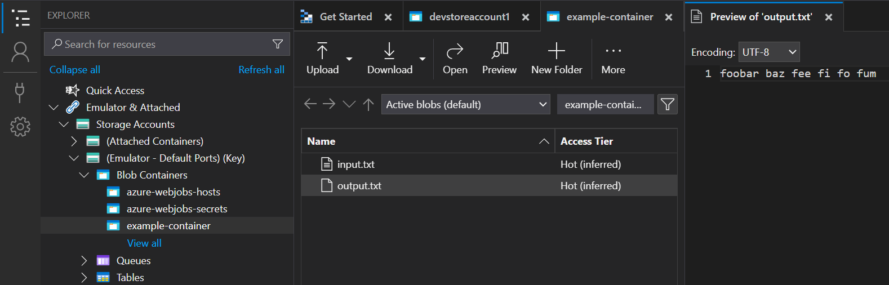Navigate up one folder level
This screenshot has height=285, width=889.
point(368,104)
